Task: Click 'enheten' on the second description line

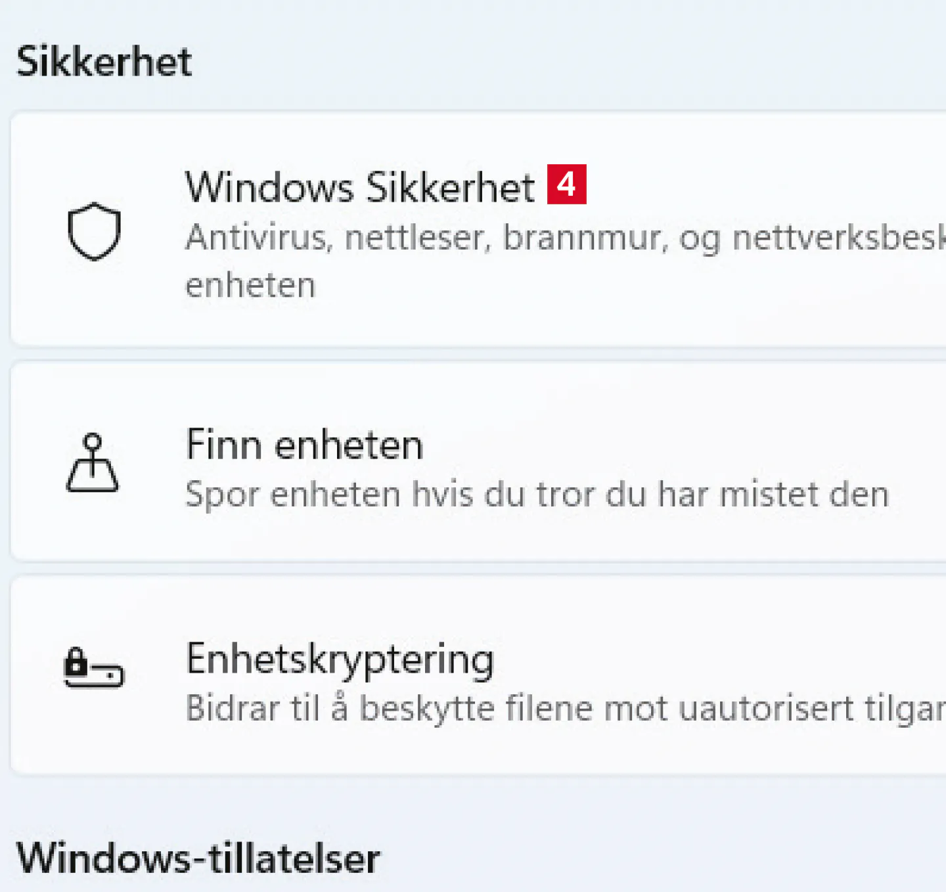Action: pos(250,285)
